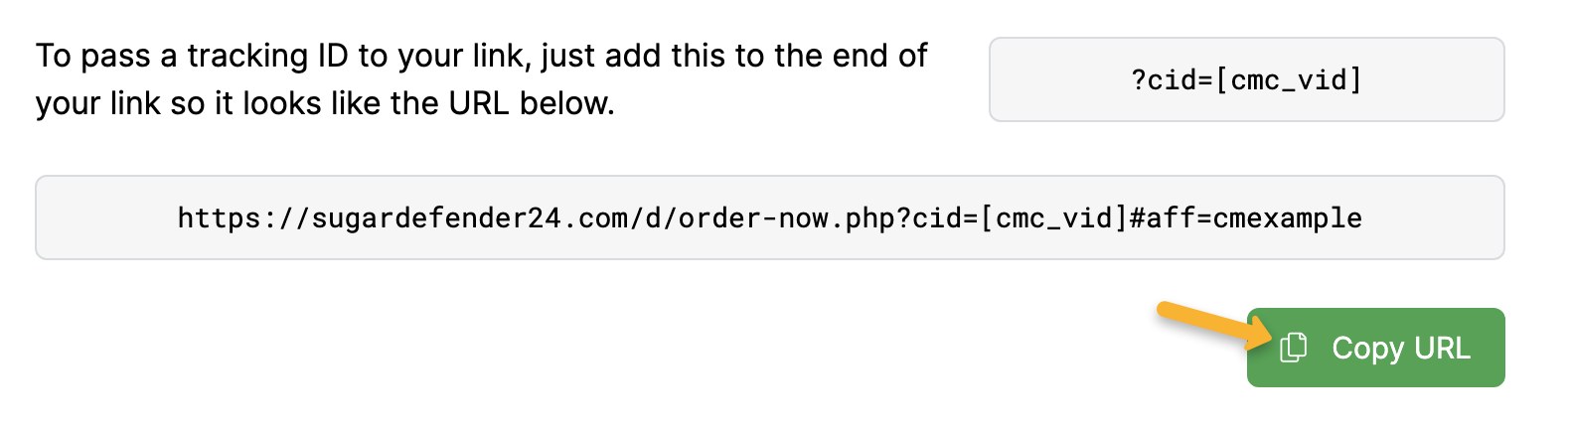Click "[cmc_vid]" in the small parameter box
The image size is (1570, 429).
1289,80
